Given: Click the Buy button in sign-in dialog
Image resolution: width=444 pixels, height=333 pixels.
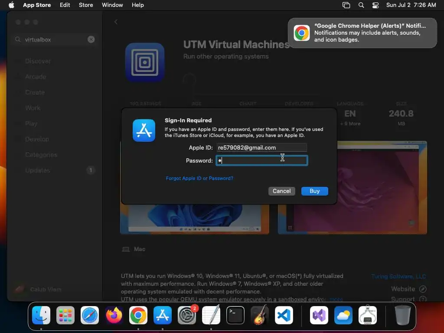Looking at the screenshot, I should click(x=314, y=191).
